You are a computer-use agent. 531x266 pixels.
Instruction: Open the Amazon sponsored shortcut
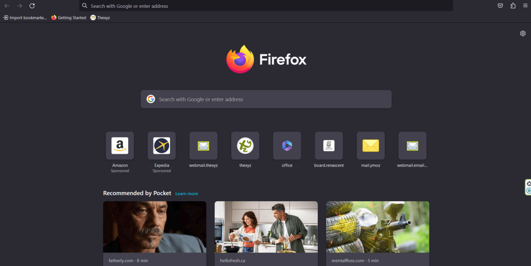pos(120,145)
